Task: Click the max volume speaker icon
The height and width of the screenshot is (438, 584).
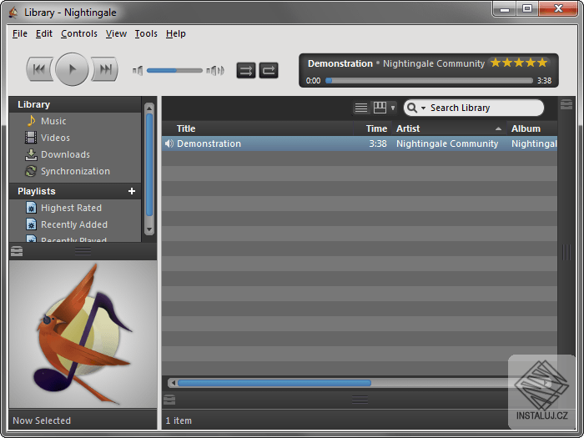Action: pyautogui.click(x=215, y=70)
